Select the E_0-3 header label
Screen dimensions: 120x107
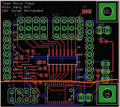click(19, 15)
